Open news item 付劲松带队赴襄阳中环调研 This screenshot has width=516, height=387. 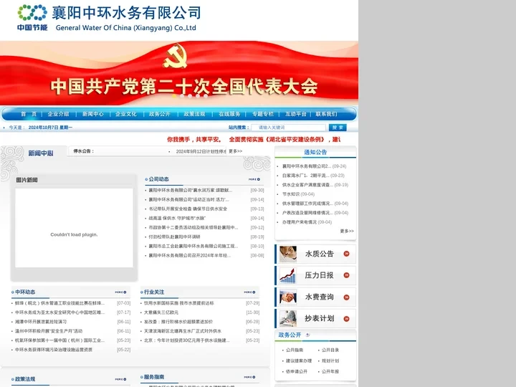click(174, 237)
